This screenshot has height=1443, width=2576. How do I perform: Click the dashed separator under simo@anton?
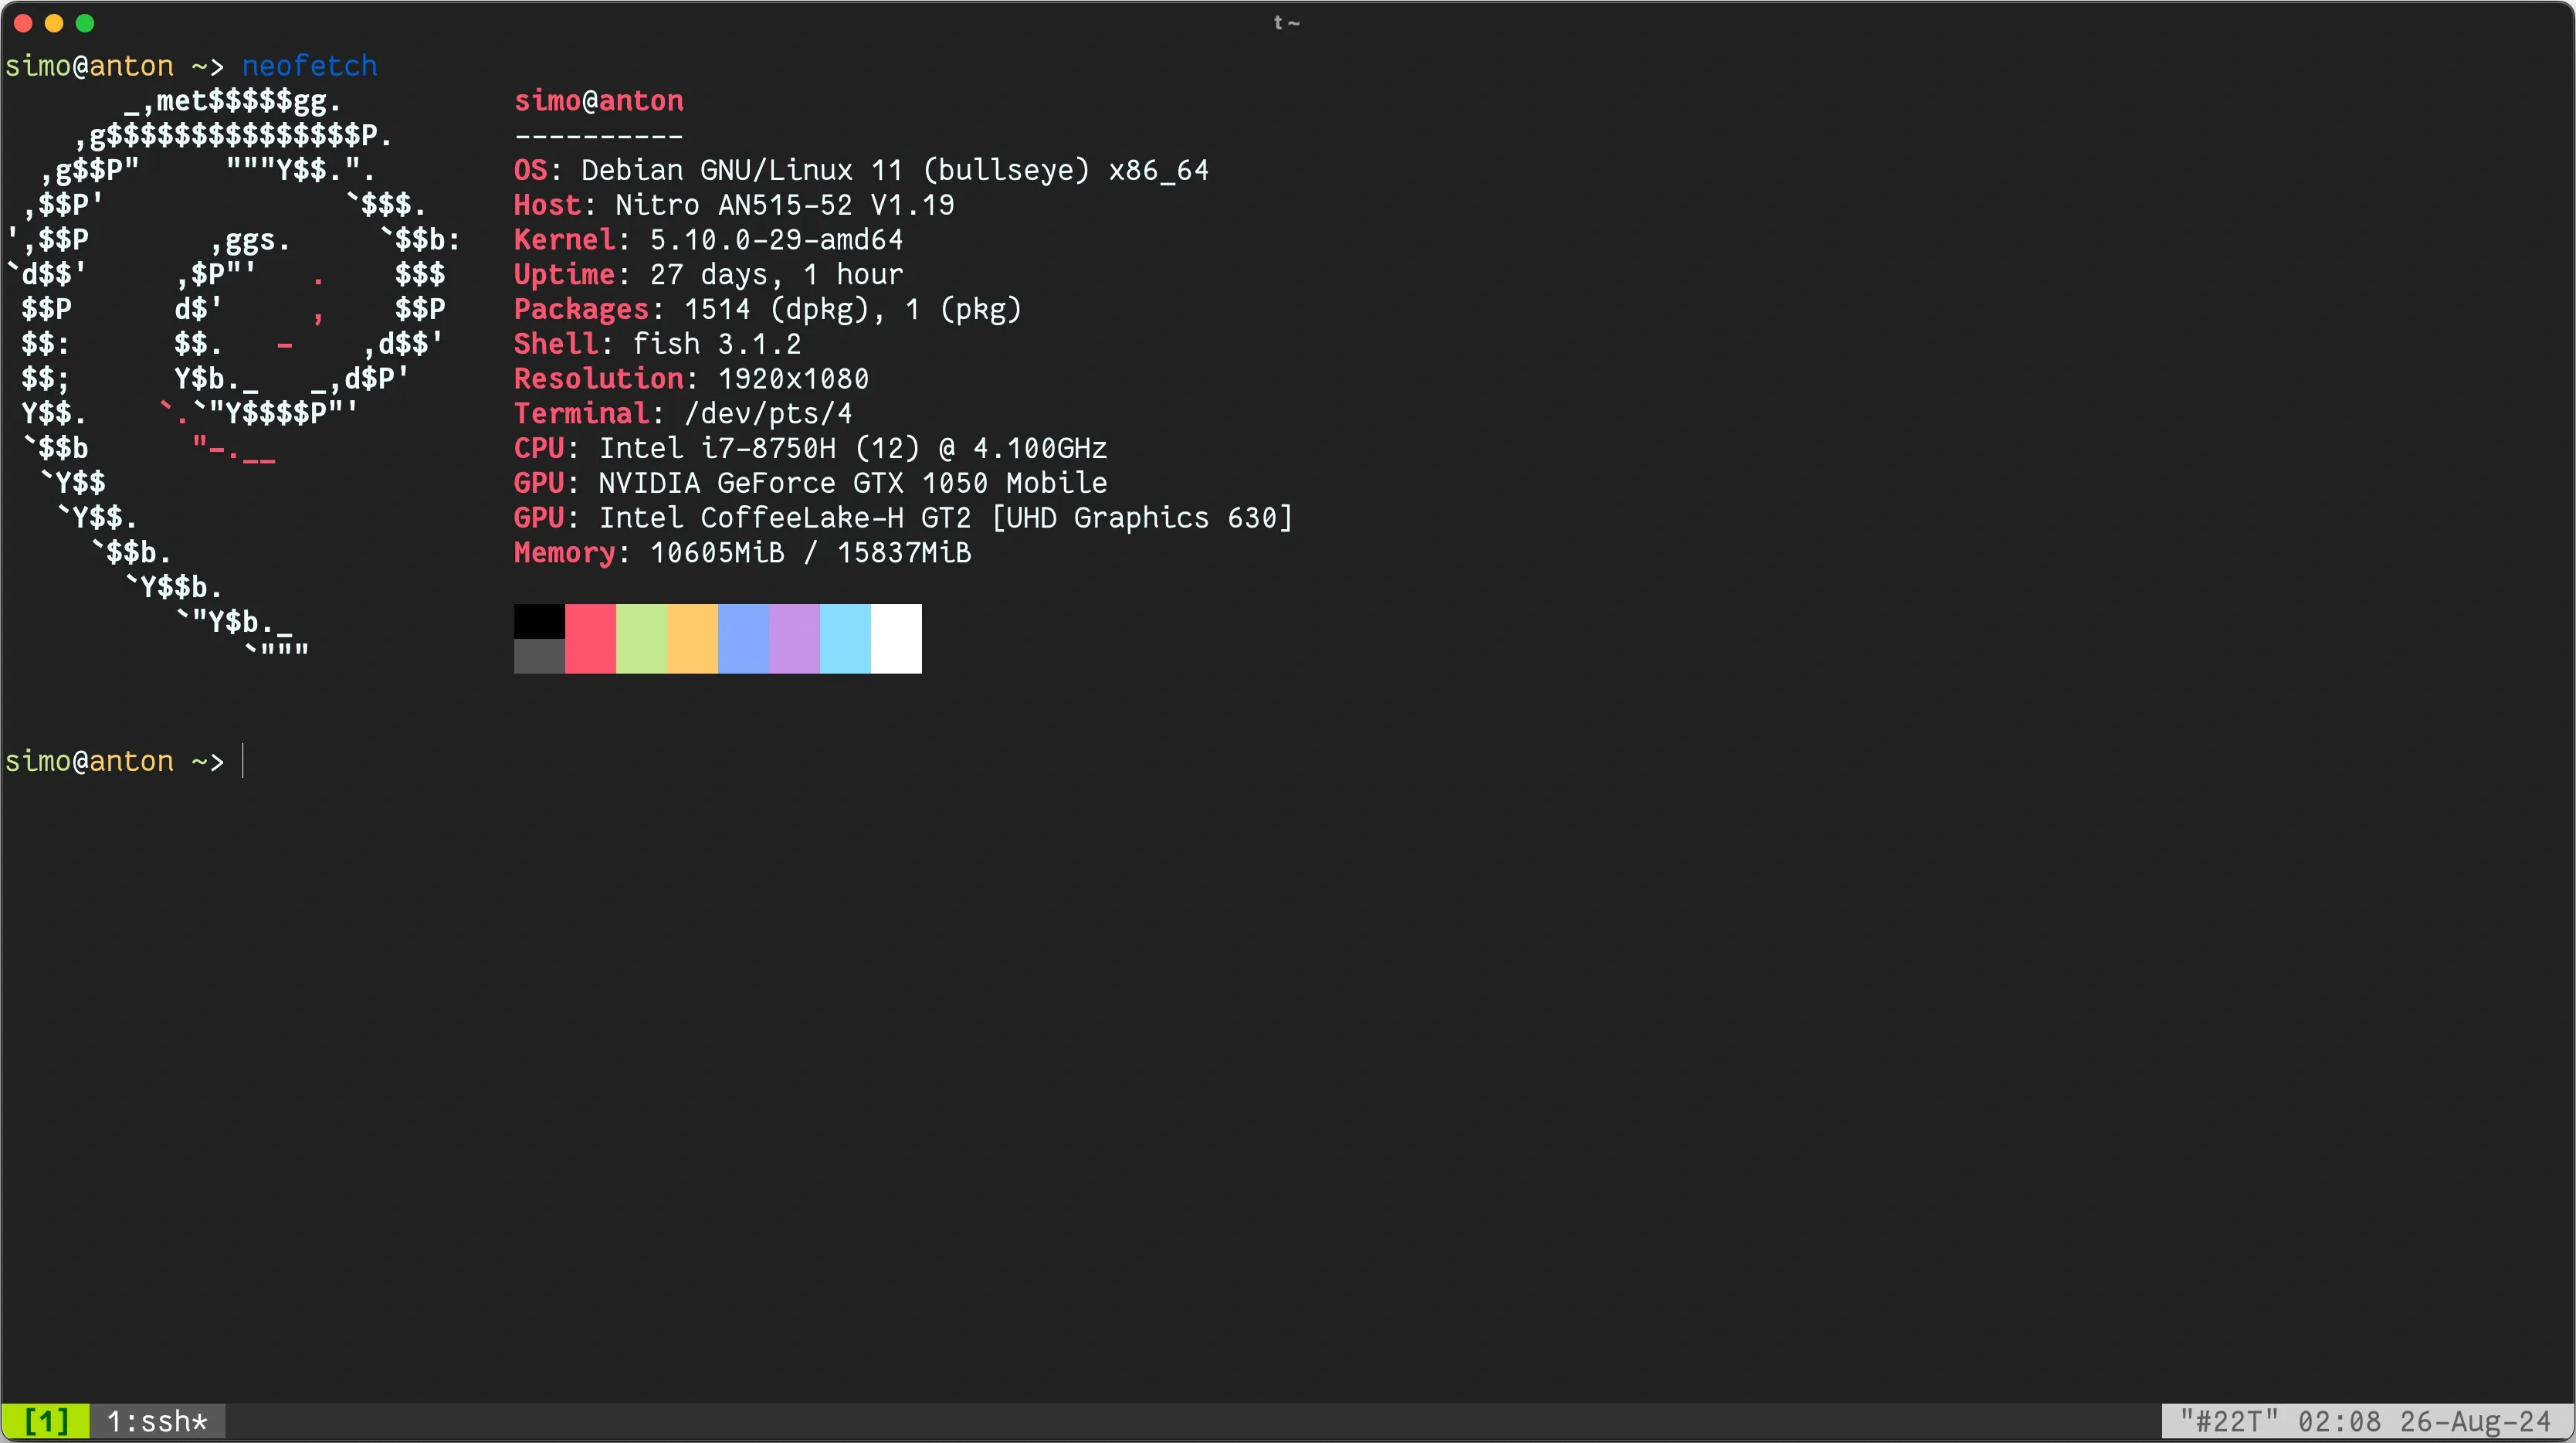pyautogui.click(x=598, y=135)
